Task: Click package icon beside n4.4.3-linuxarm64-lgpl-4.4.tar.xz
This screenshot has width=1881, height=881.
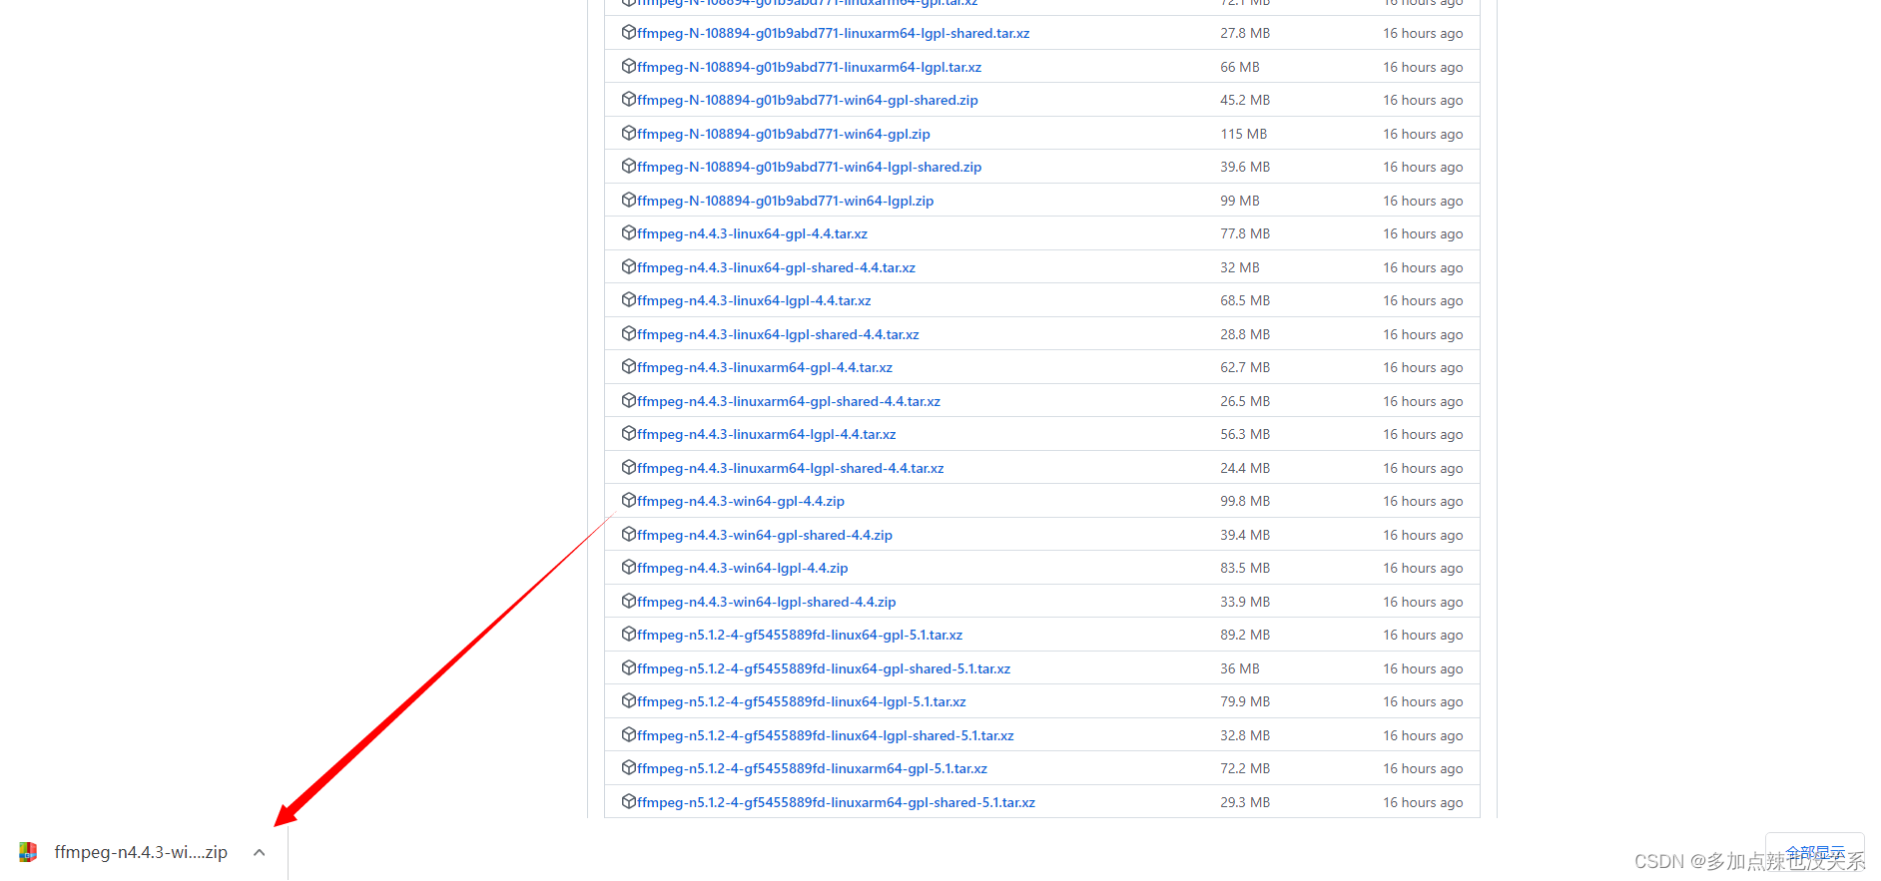Action: pyautogui.click(x=629, y=433)
